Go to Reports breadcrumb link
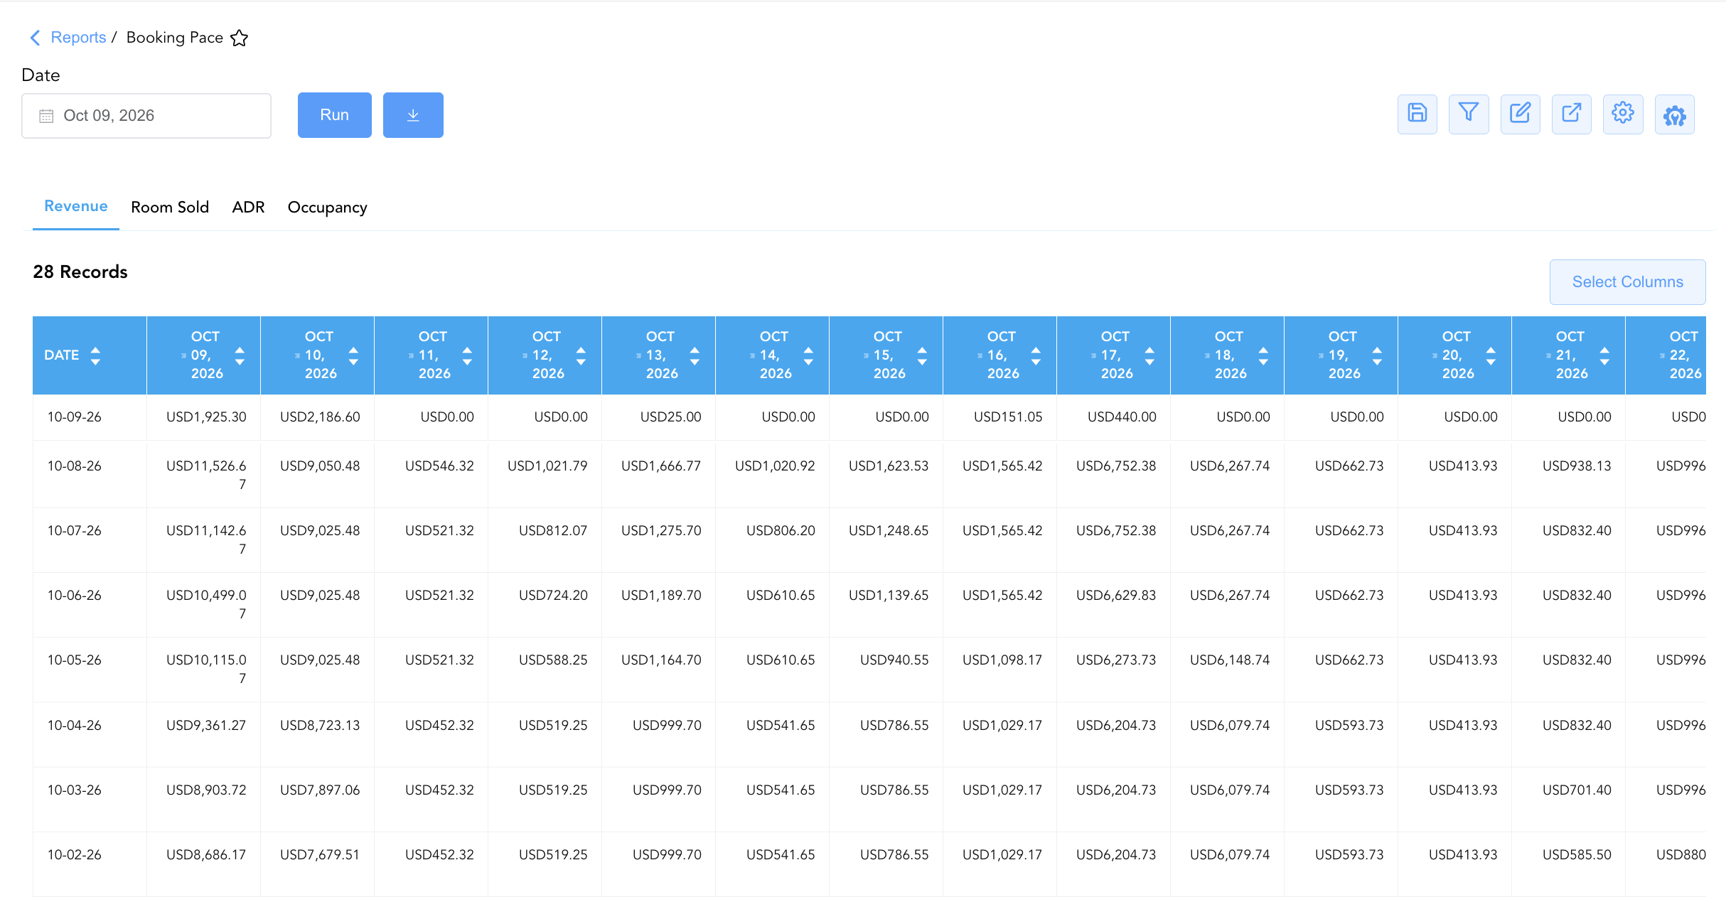The width and height of the screenshot is (1726, 897). pos(78,38)
